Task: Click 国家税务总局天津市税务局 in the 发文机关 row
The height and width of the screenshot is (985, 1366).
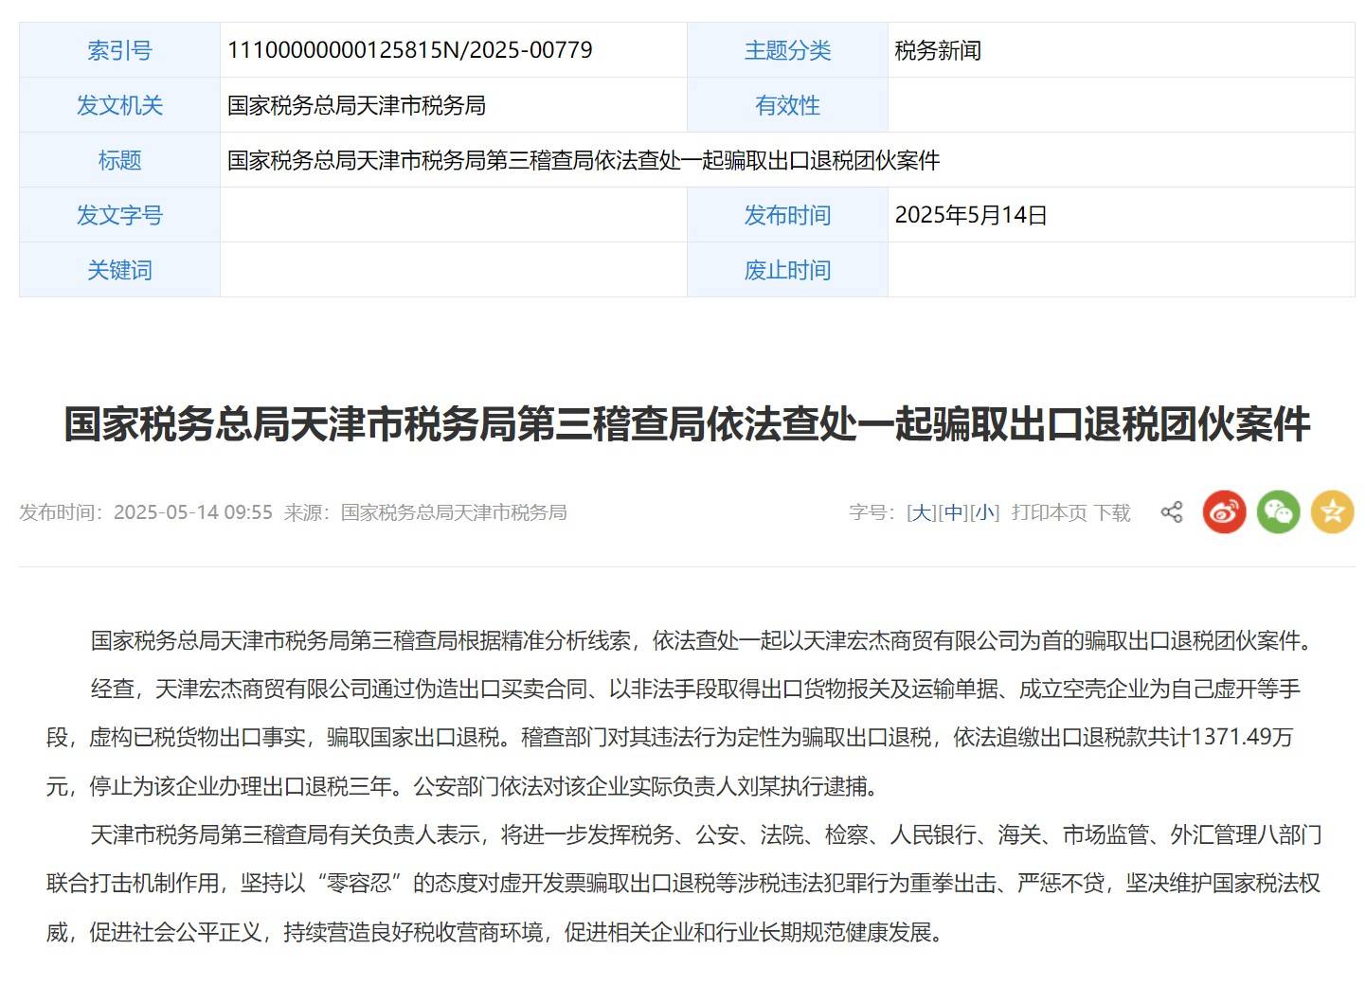Action: tap(356, 105)
